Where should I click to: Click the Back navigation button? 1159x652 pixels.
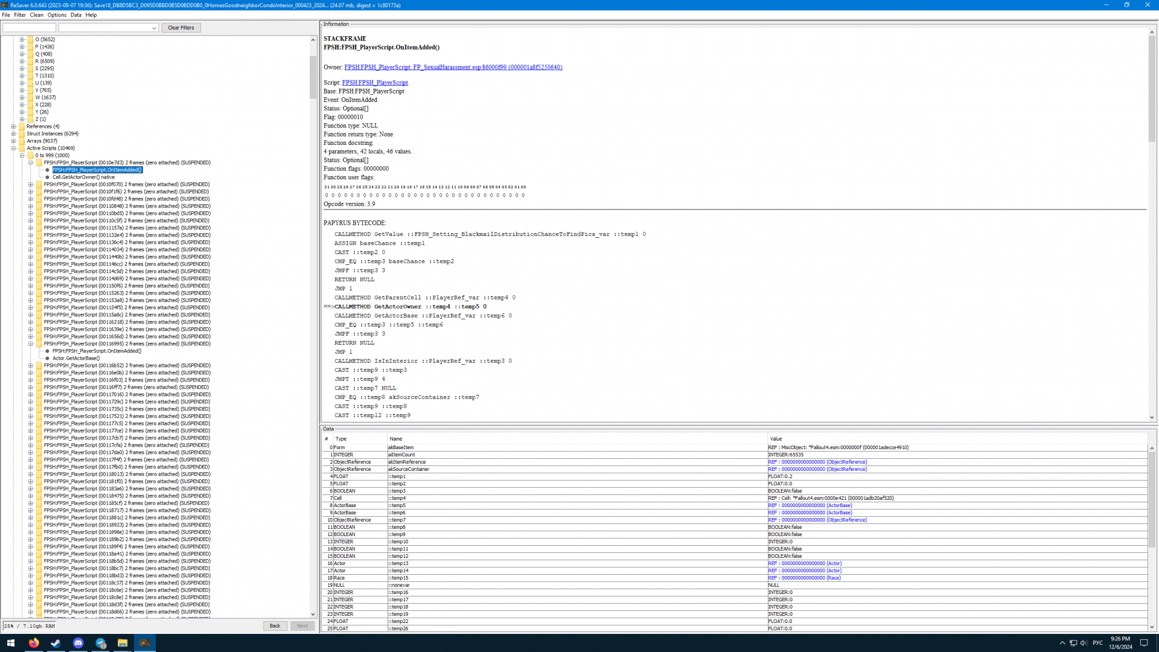coord(275,626)
